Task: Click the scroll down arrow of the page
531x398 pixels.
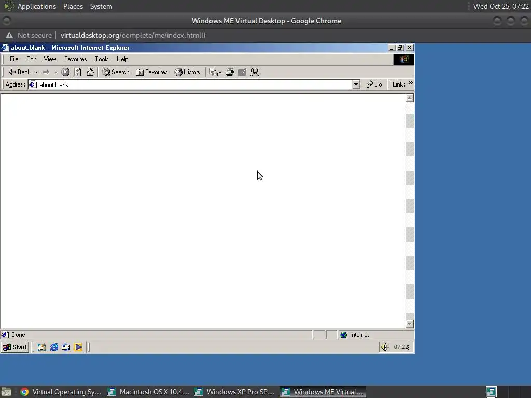Action: 410,324
